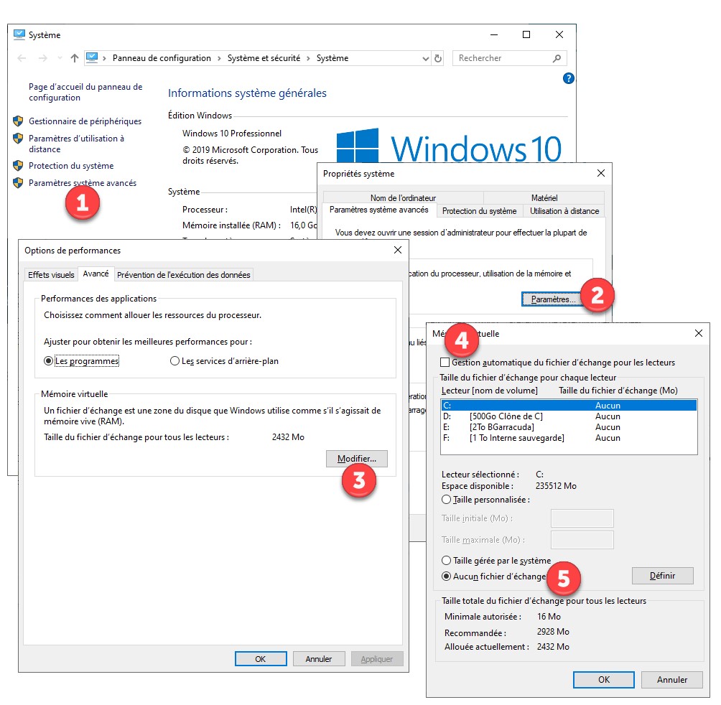This screenshot has height=705, width=721.
Task: Click the back arrow in Système window
Action: (x=22, y=58)
